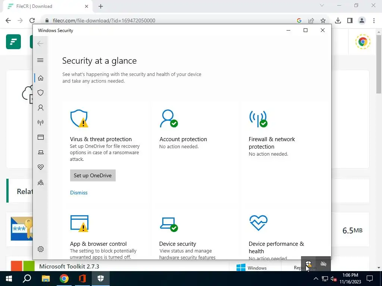Image resolution: width=382 pixels, height=286 pixels.
Task: Open Virus & threat protection shield sidebar icon
Action: tap(41, 93)
